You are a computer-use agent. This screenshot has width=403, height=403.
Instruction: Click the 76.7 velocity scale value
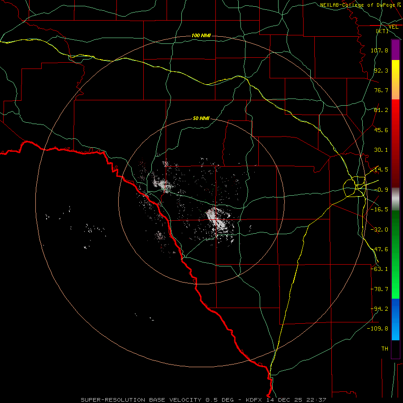click(381, 90)
